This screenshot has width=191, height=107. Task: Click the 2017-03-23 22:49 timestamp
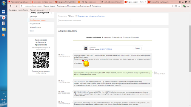pyautogui.click(x=64, y=83)
